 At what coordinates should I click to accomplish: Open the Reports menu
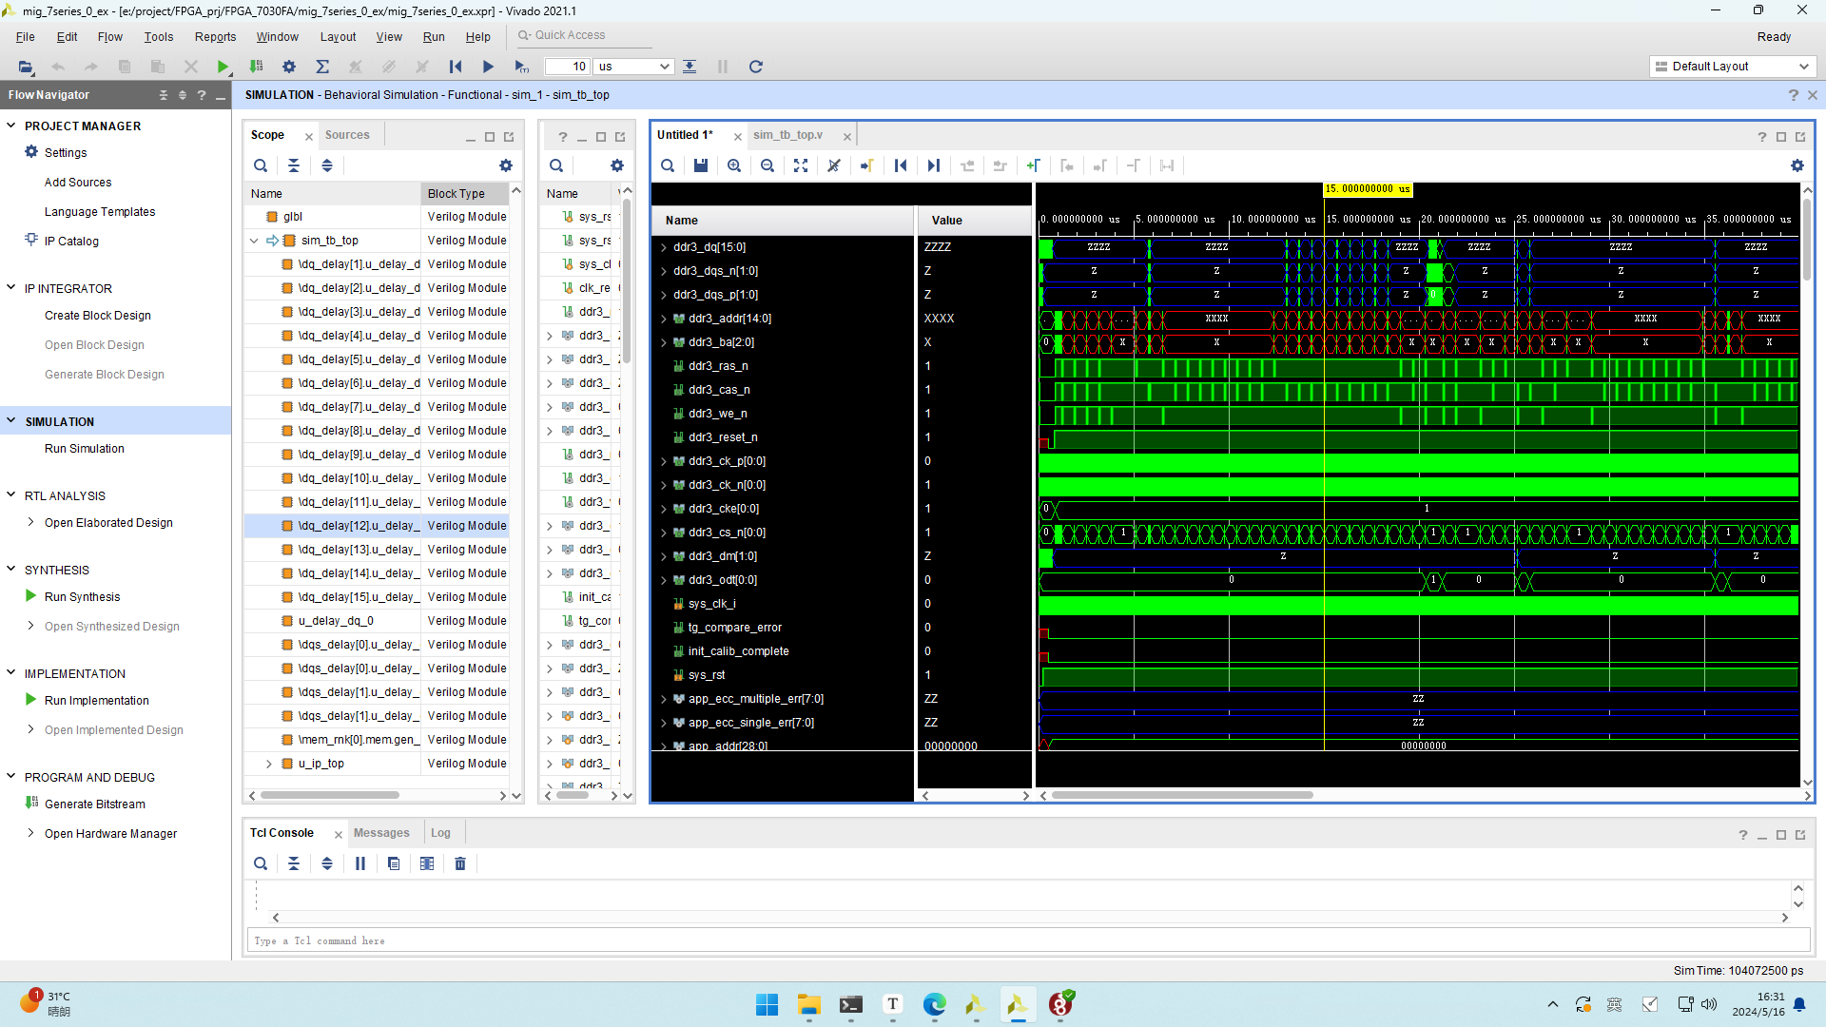click(215, 37)
